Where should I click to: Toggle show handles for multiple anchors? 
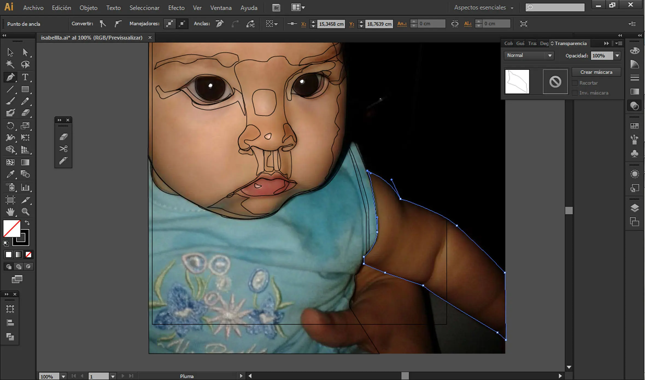click(170, 24)
